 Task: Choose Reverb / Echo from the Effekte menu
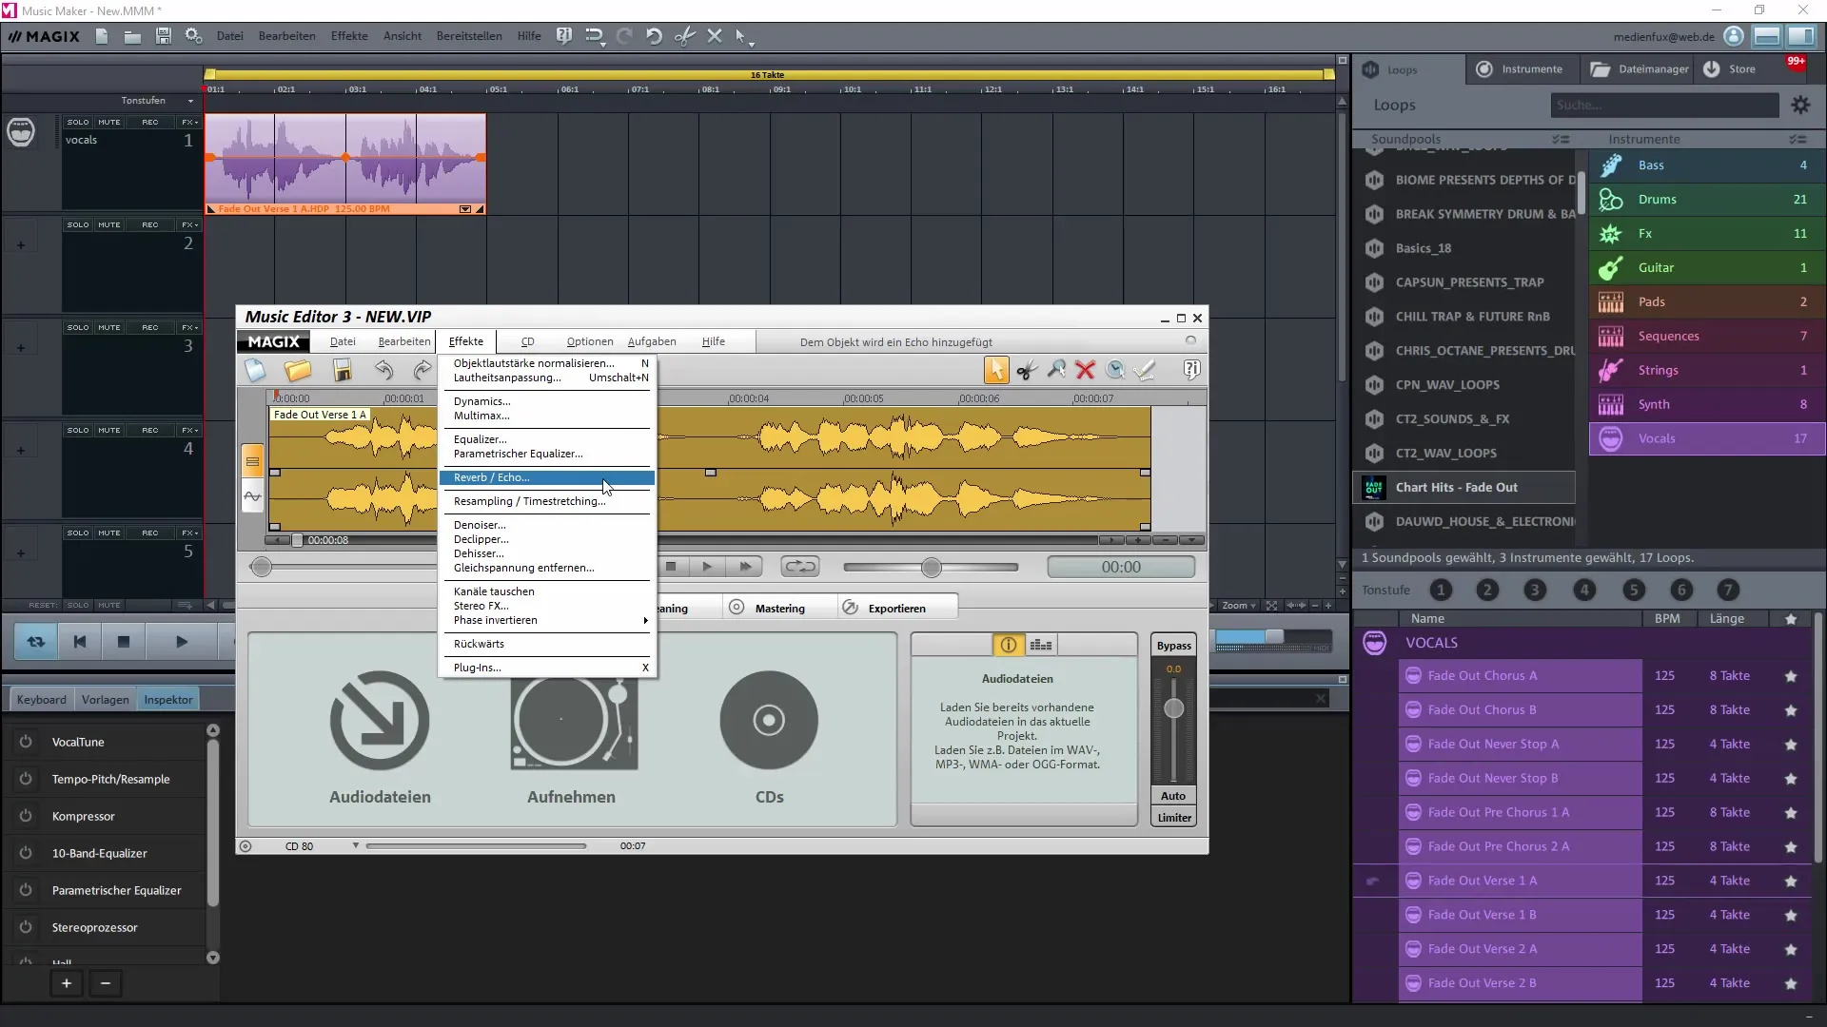coord(547,477)
